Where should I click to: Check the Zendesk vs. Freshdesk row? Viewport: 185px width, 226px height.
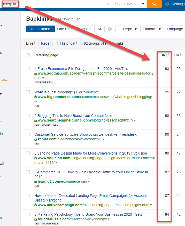tap(28, 134)
